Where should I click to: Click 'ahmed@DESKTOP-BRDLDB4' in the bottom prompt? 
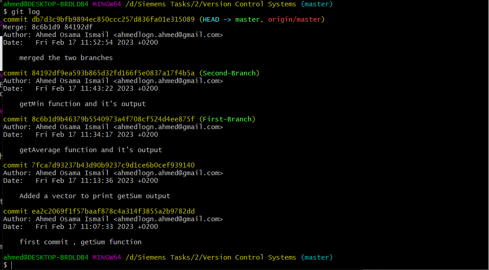click(x=46, y=257)
